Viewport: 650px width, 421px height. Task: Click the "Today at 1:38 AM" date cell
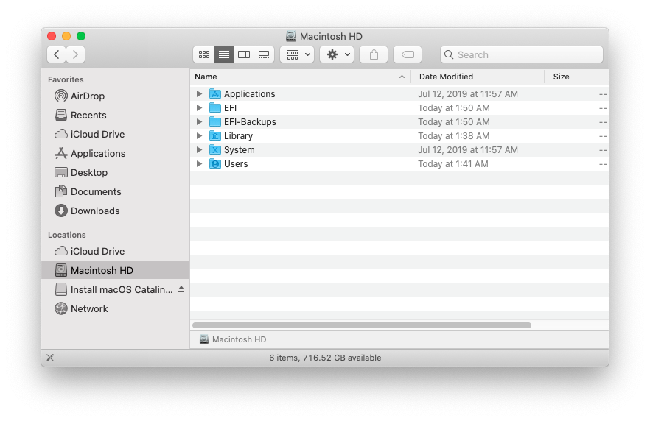[x=453, y=135]
